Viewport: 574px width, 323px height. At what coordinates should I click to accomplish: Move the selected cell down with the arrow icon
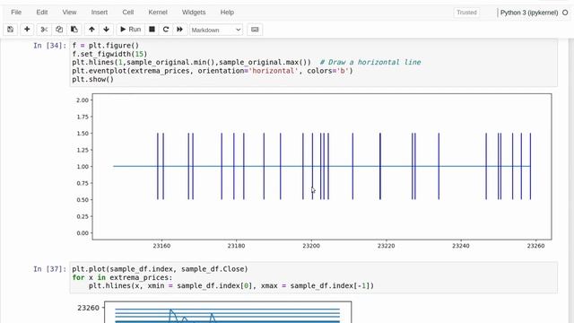(106, 30)
